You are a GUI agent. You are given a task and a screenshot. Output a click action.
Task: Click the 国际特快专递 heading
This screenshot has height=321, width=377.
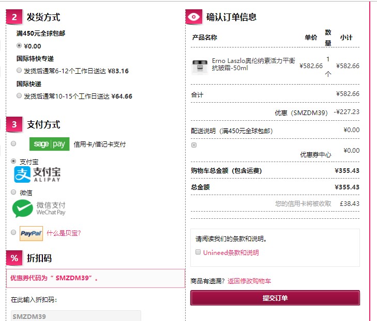click(35, 58)
